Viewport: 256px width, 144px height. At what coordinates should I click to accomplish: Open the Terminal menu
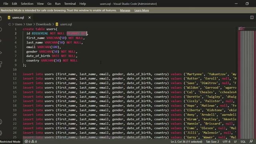(x=70, y=4)
